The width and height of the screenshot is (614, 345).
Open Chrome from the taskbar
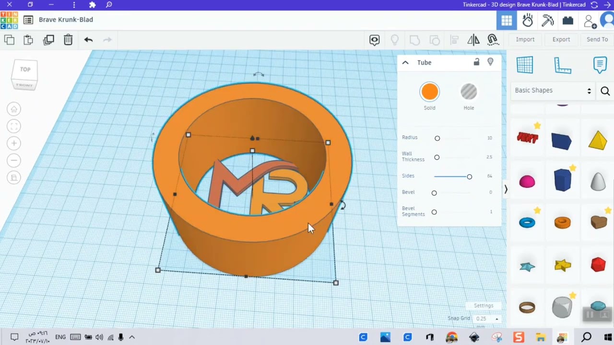click(x=452, y=337)
